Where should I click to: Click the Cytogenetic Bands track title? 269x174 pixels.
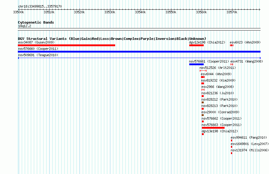pyautogui.click(x=36, y=22)
